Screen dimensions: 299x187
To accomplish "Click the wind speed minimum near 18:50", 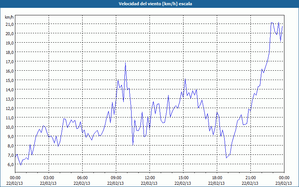I will click(x=226, y=158).
